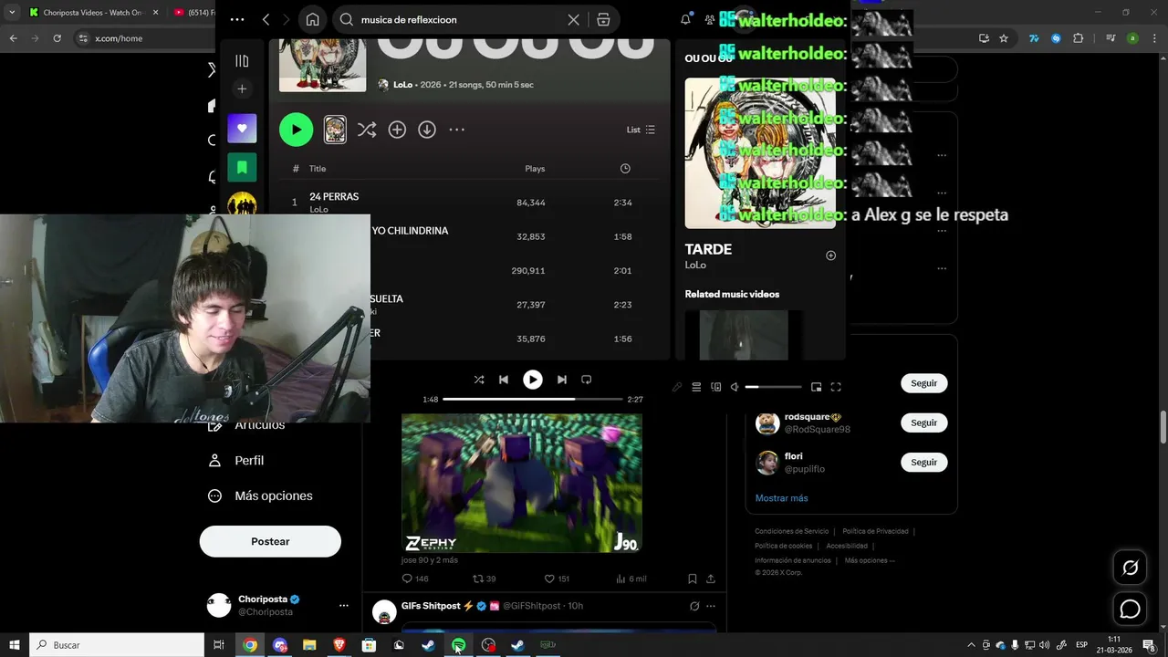Screen dimensions: 1168x657
Task: Open X messages floating chat button
Action: [x=1130, y=609]
